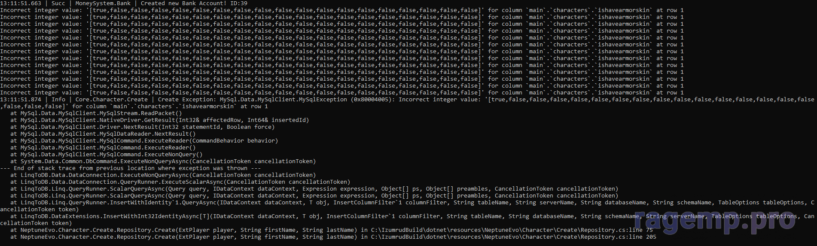Click the DataConnection.ExecuteScalarAsync stack frame

click(185, 182)
